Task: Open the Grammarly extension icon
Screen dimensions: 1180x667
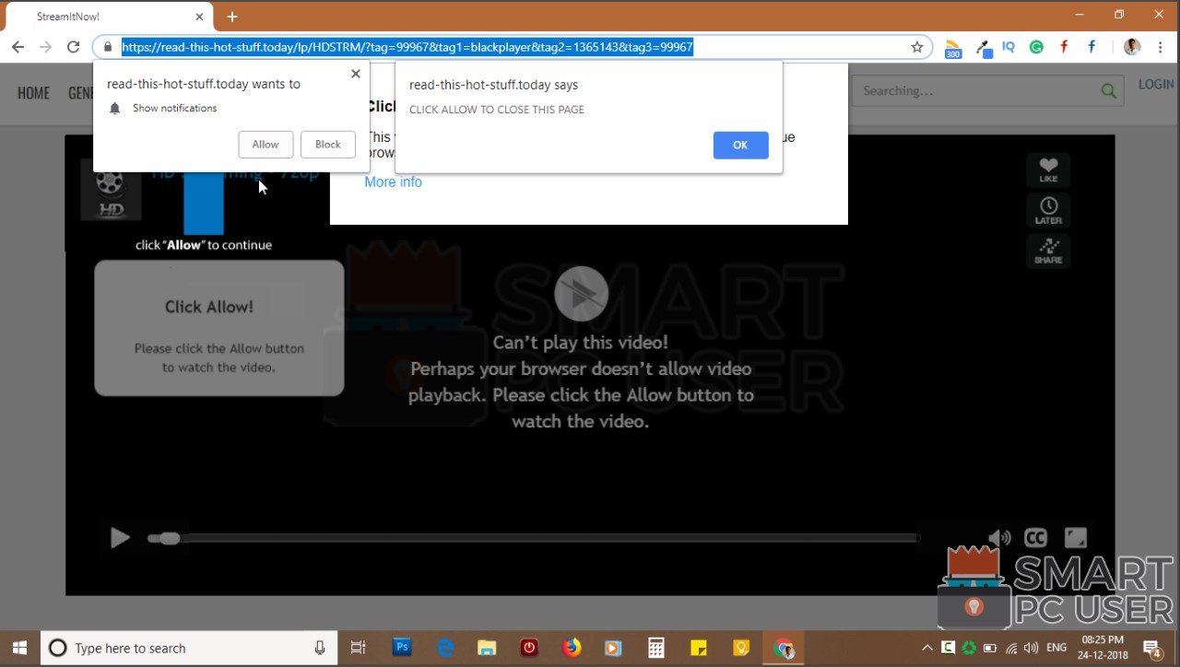Action: click(1035, 47)
